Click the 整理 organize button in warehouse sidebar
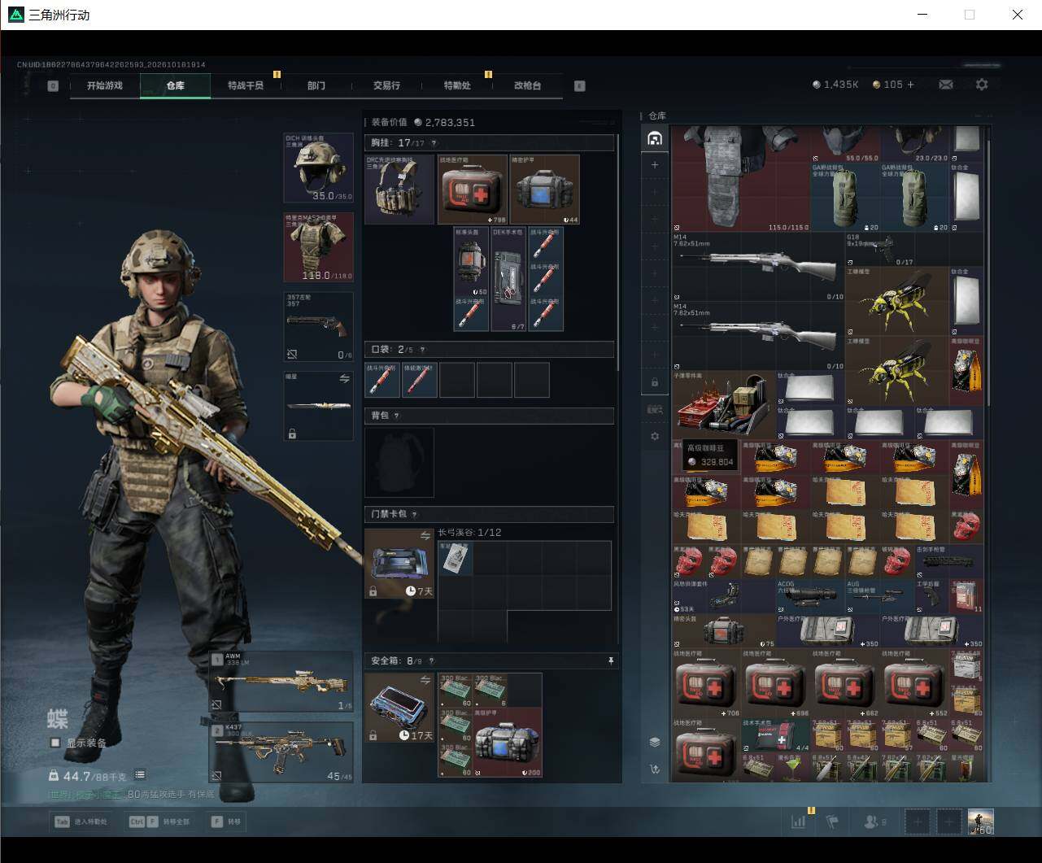 point(655,410)
